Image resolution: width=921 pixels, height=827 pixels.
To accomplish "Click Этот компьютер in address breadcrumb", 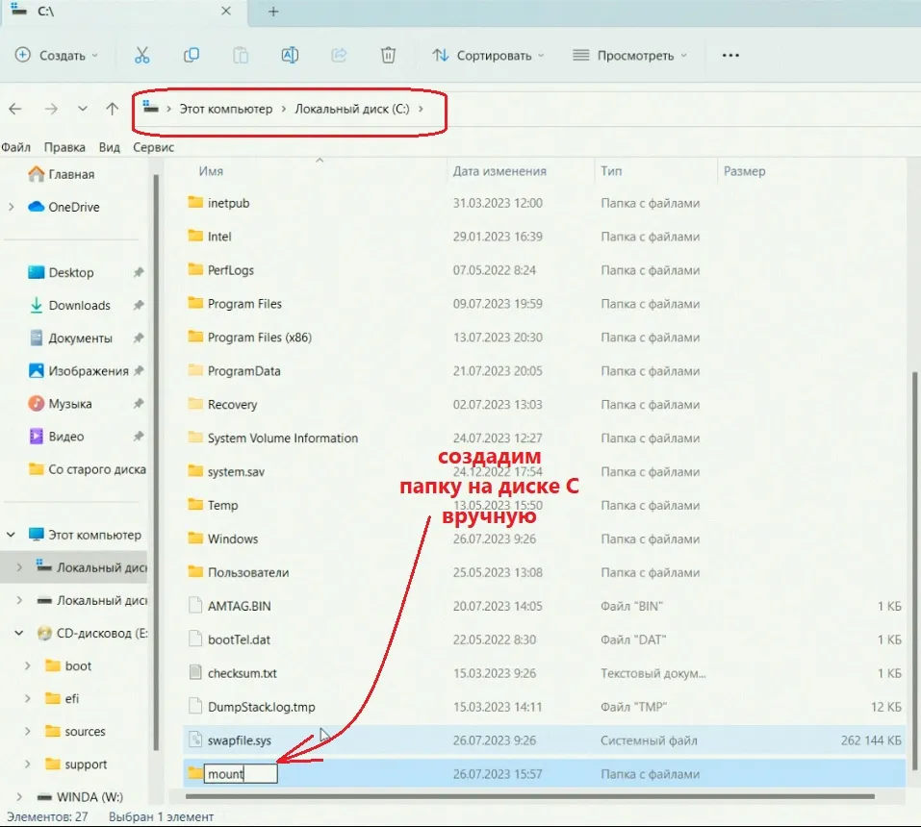I will pyautogui.click(x=226, y=110).
